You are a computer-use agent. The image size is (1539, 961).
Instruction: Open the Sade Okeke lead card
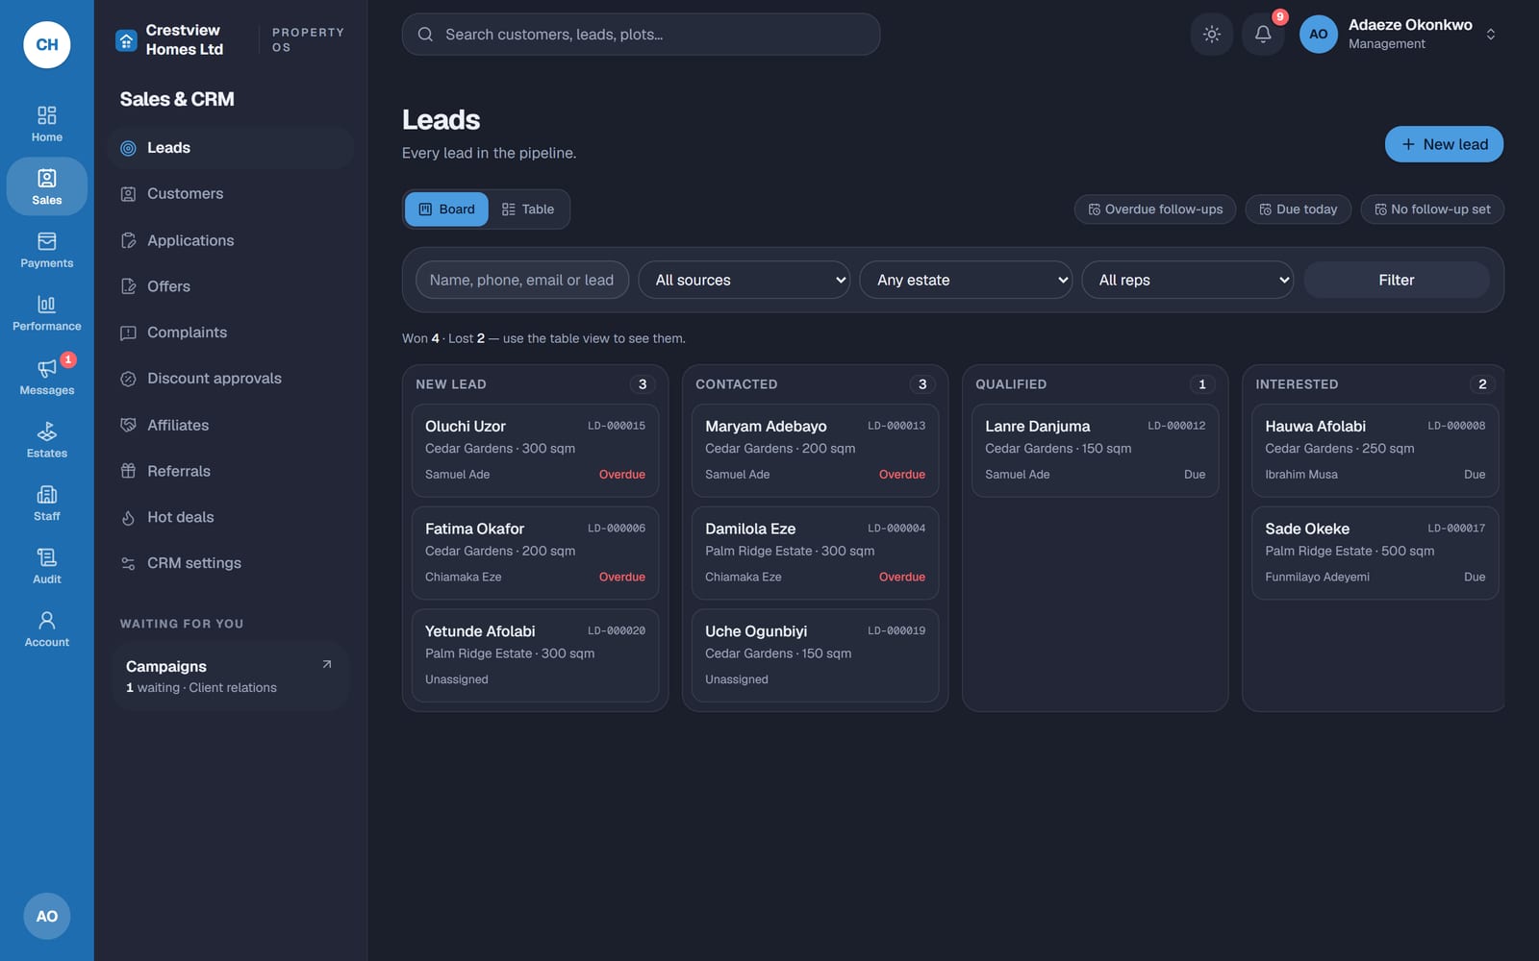coord(1375,553)
